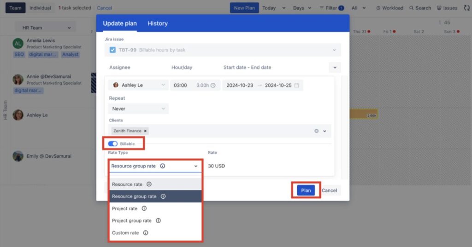The width and height of the screenshot is (472, 247).
Task: Click the digital mar... tag under Annie
Action: (28, 91)
